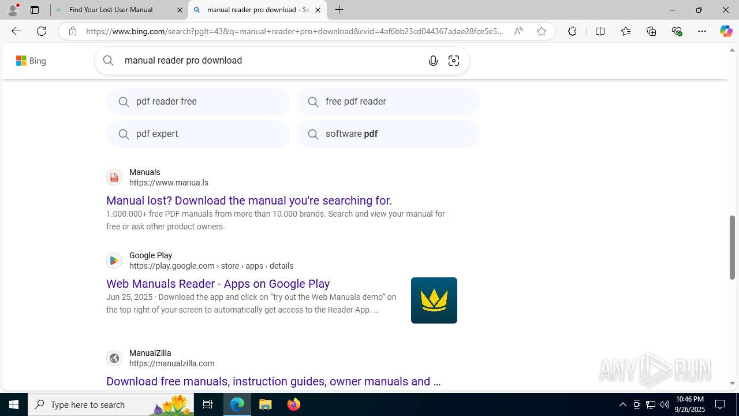
Task: Open a new tab with plus button
Action: [x=339, y=10]
